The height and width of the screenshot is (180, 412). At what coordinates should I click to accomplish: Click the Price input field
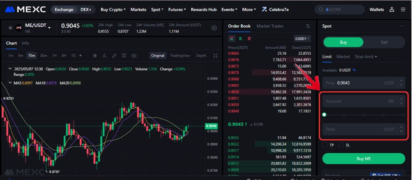(364, 83)
